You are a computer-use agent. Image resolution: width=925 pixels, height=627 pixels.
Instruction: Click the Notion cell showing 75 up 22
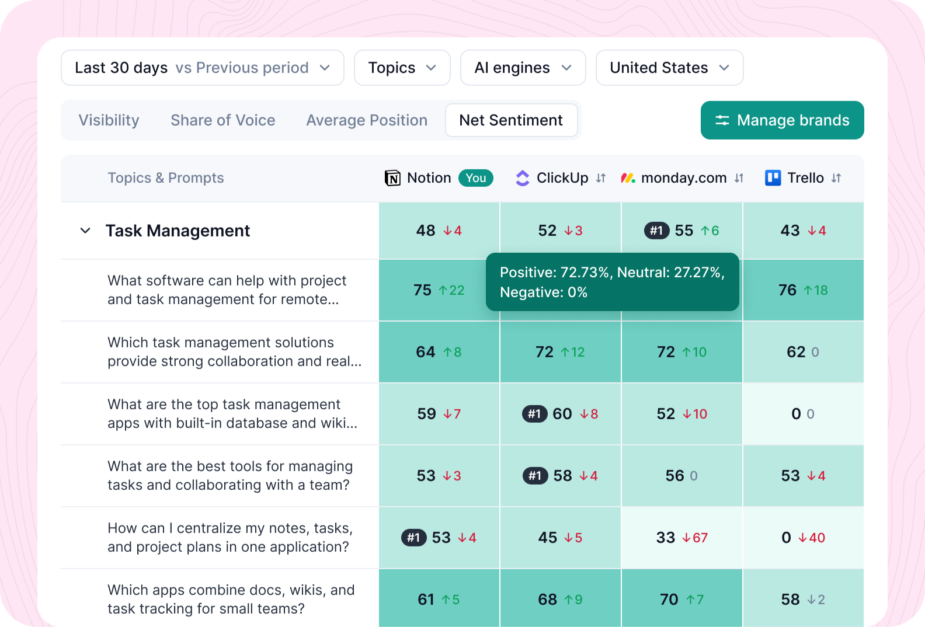[439, 290]
